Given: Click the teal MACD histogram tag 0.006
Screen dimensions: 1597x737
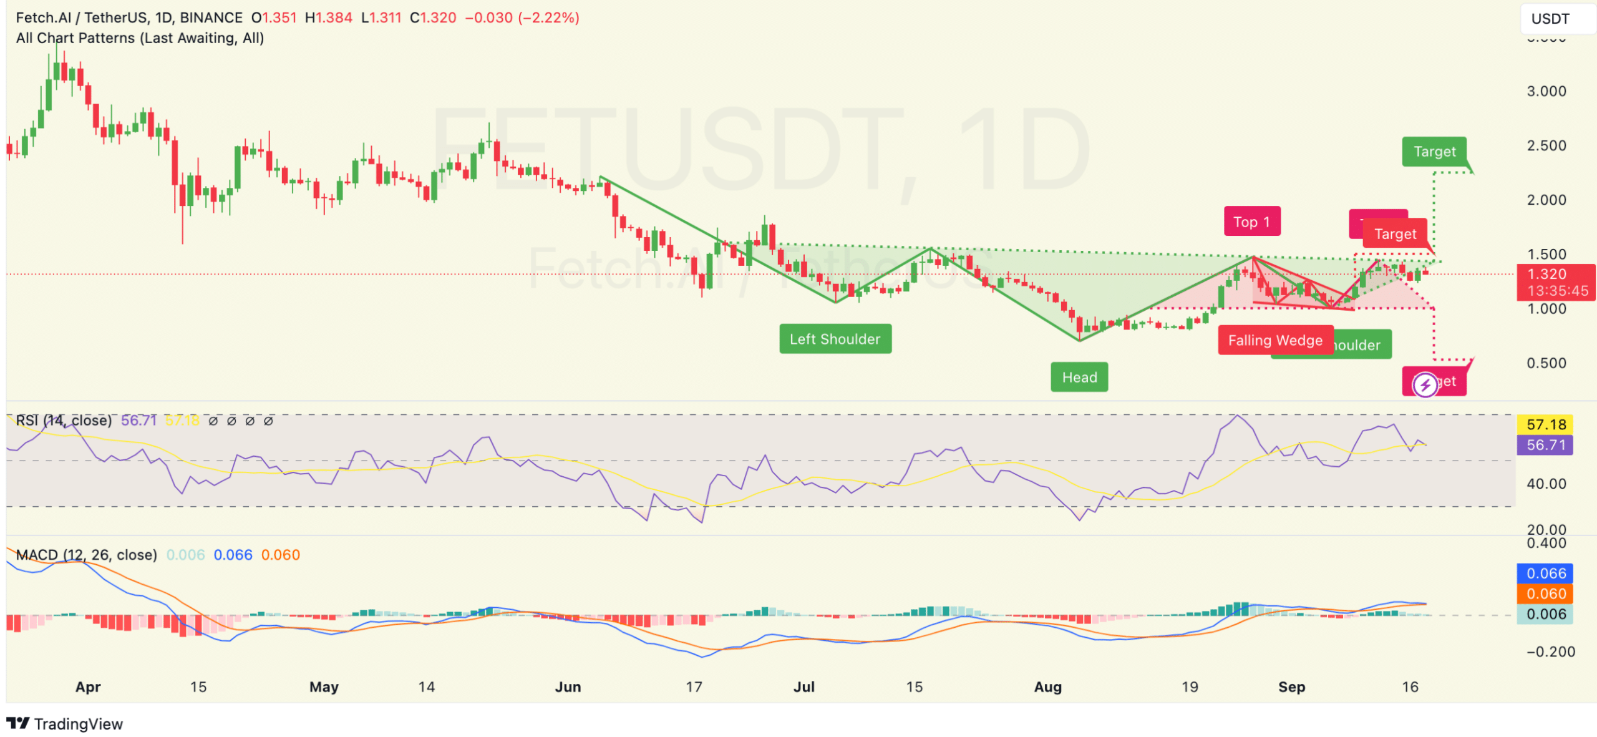Looking at the screenshot, I should coord(1546,614).
